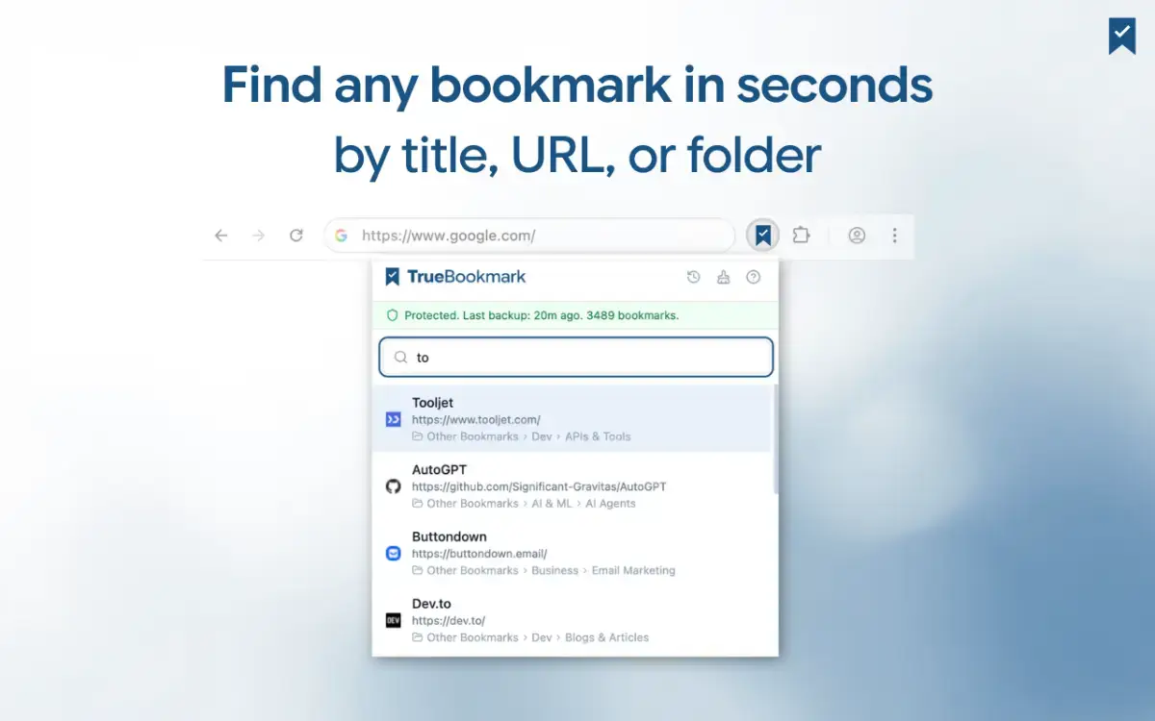Screen dimensions: 1155x721
Task: Click the https://dev.to/ URL
Action: (x=449, y=621)
